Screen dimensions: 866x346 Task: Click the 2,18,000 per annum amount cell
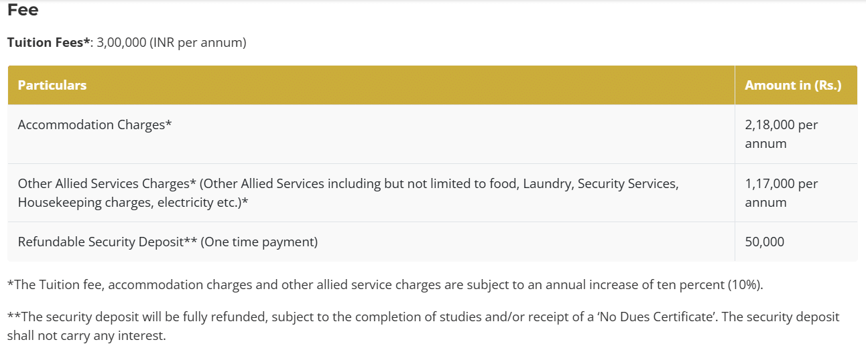click(781, 134)
